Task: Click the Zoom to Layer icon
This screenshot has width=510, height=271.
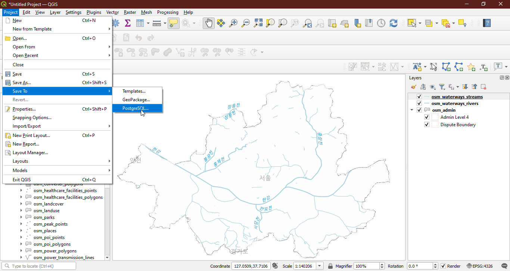Action: click(283, 23)
